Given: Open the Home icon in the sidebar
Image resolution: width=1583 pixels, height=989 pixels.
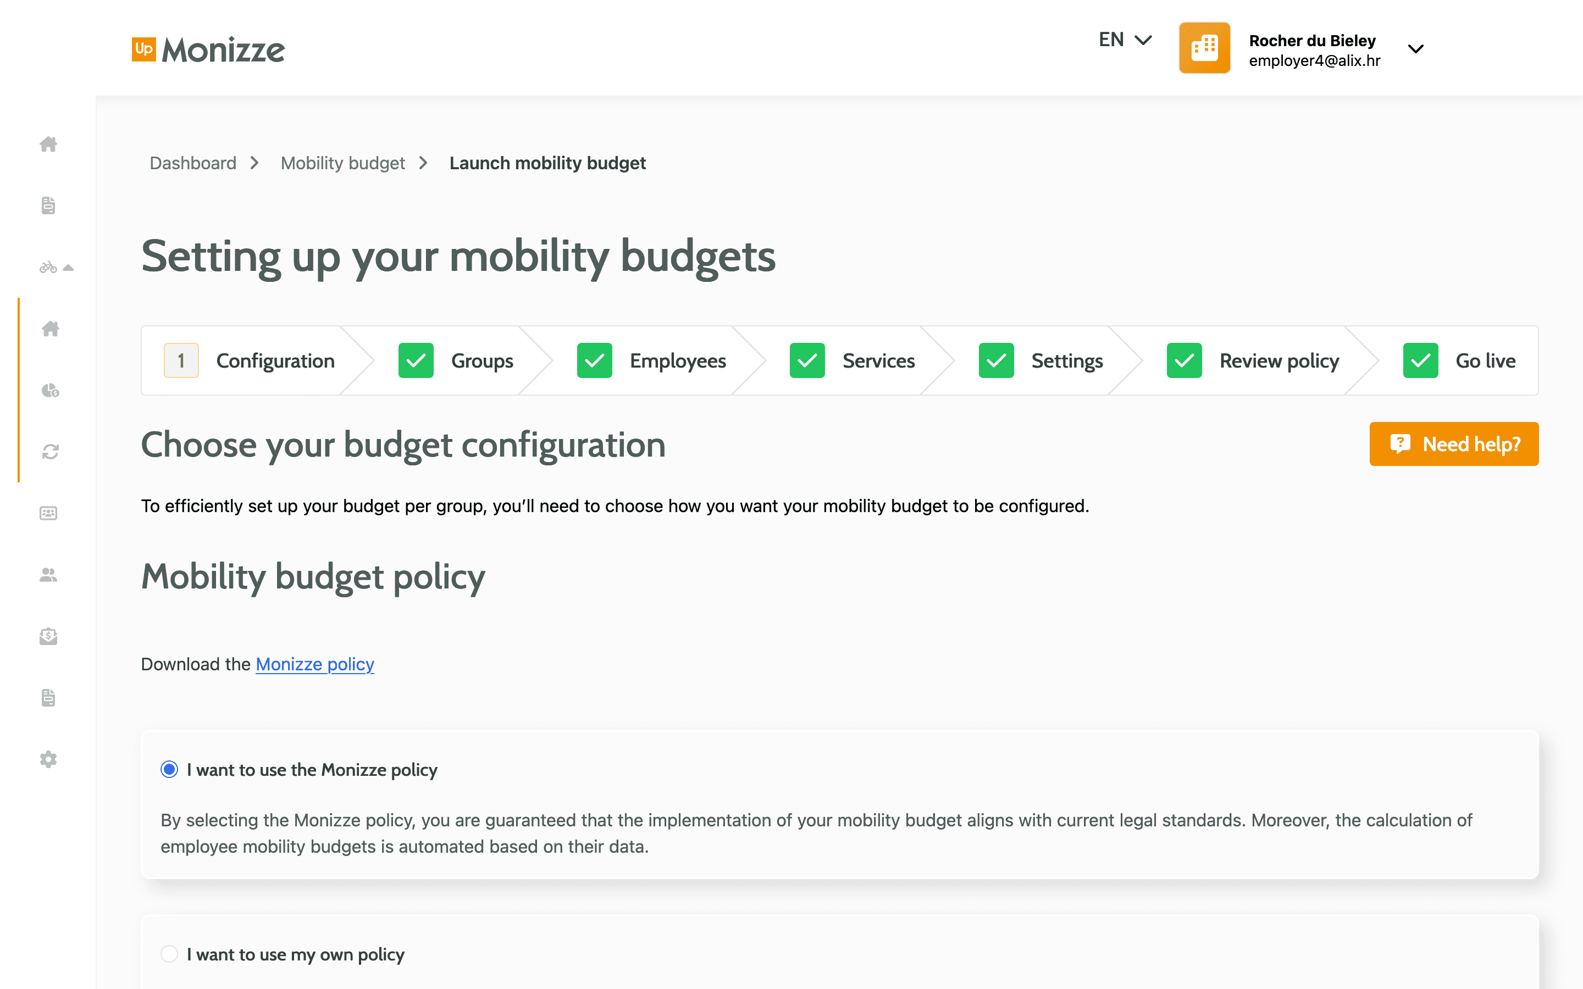Looking at the screenshot, I should [x=48, y=145].
